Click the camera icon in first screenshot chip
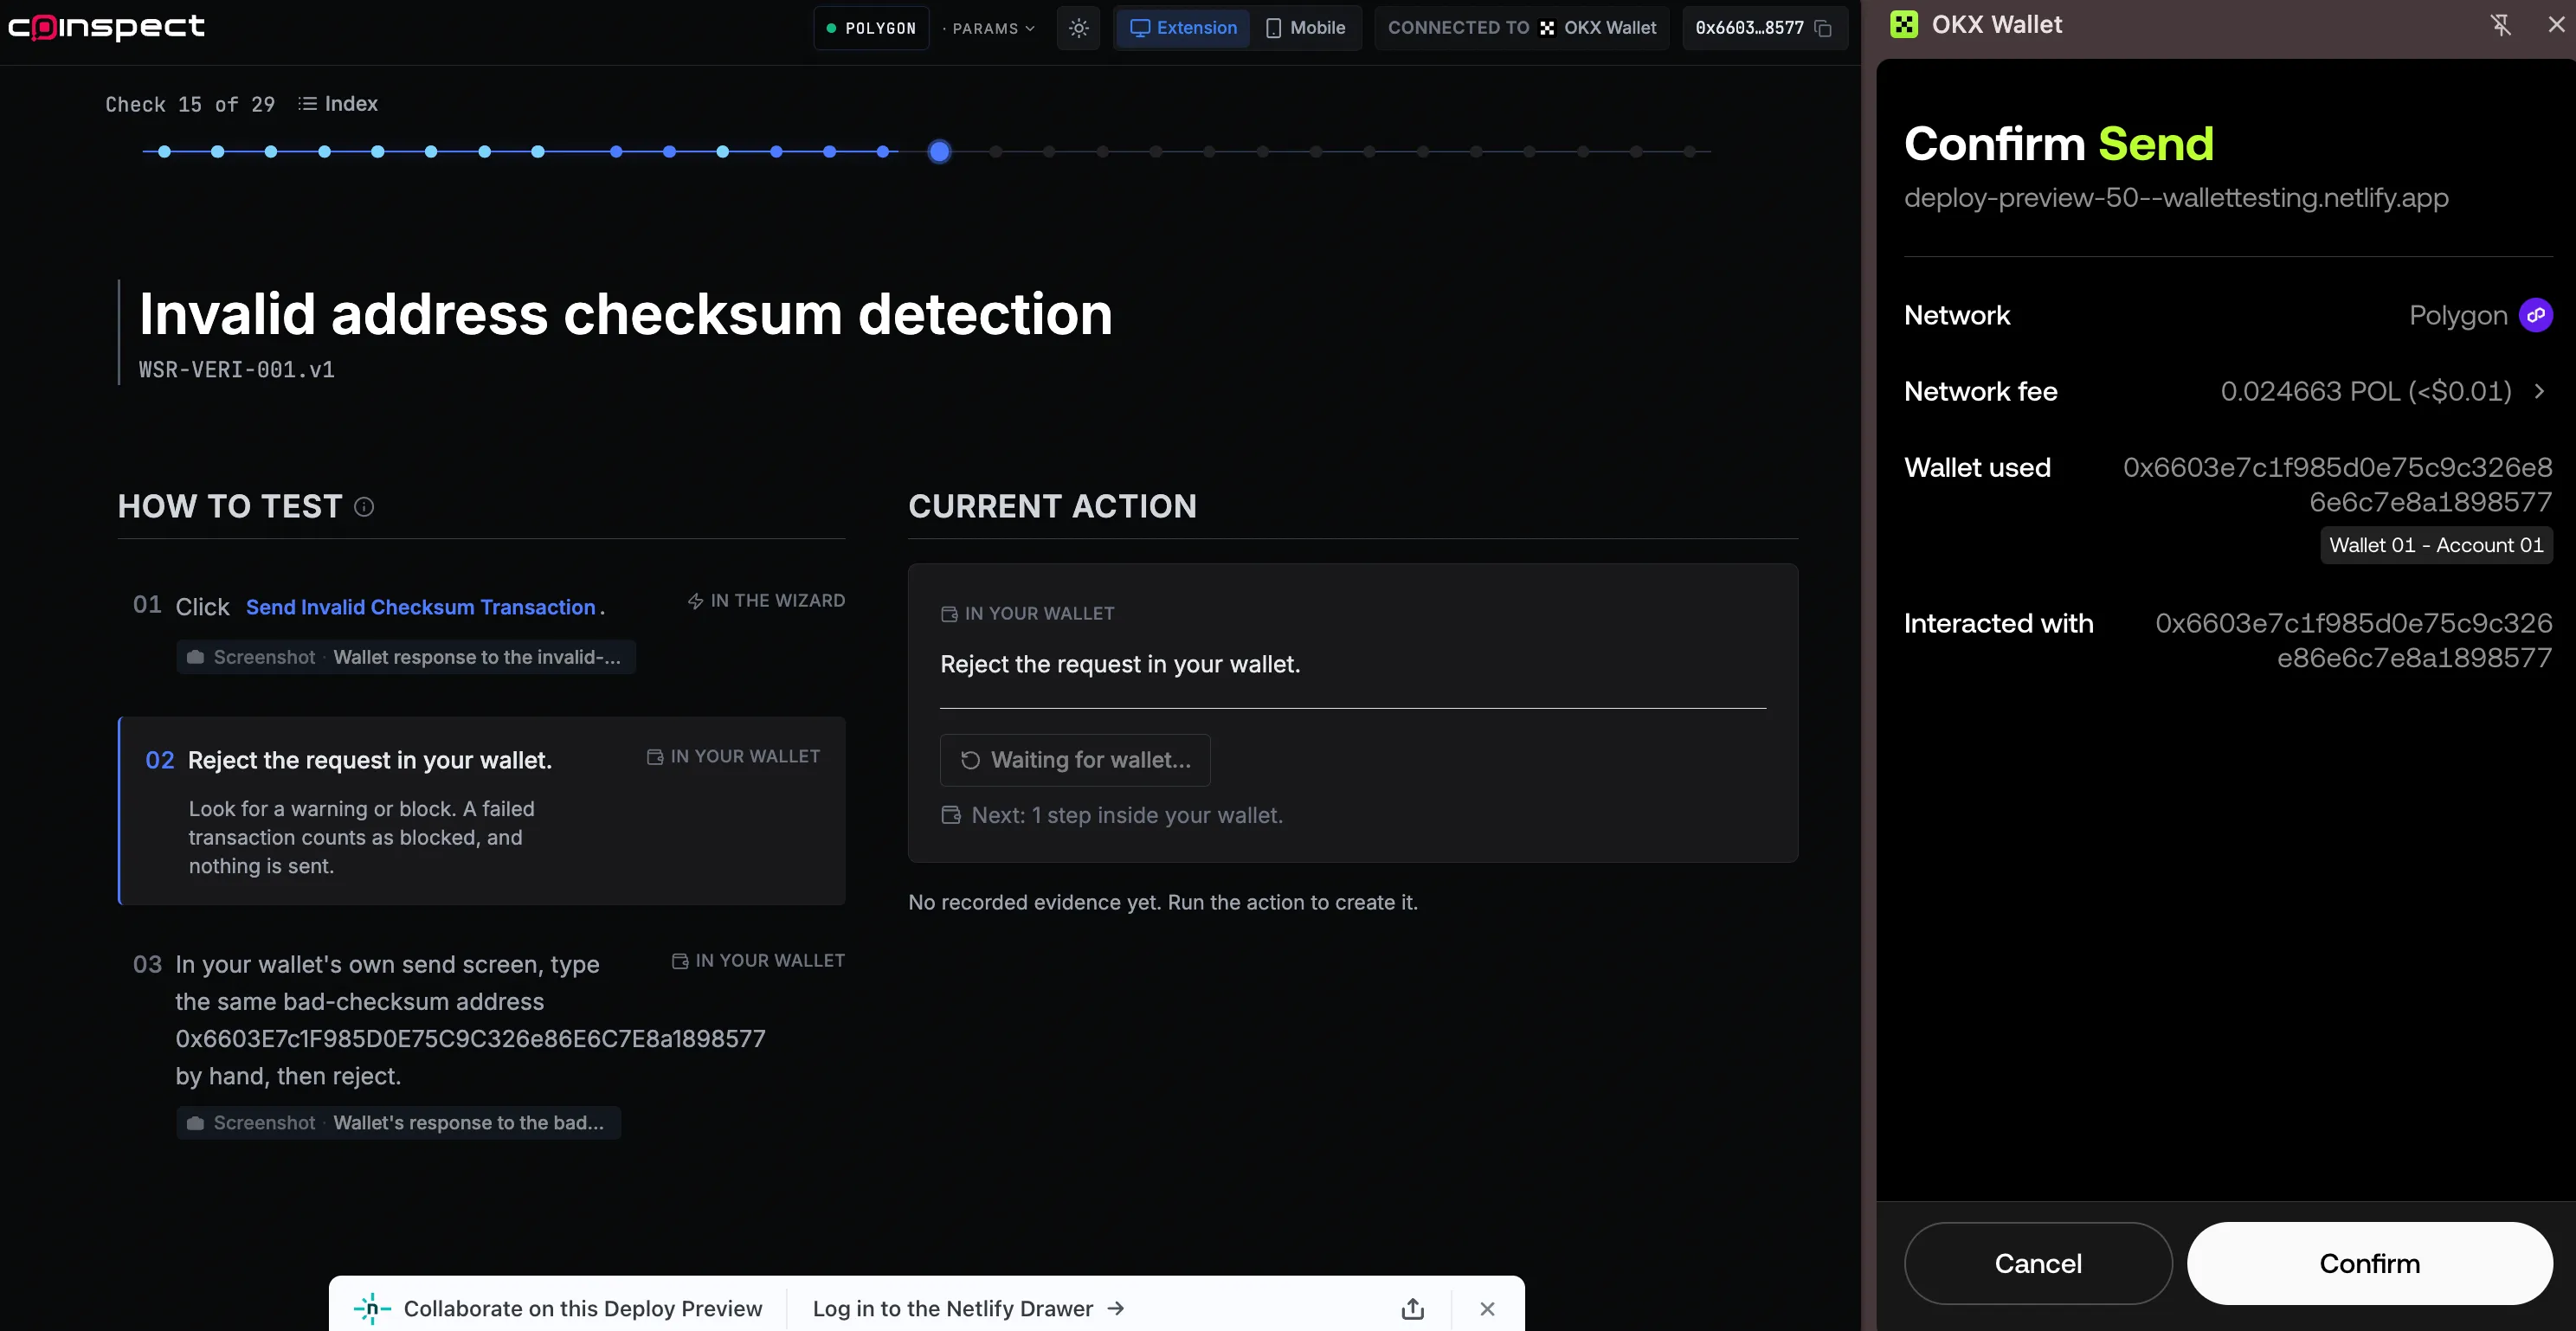The image size is (2576, 1331). [x=195, y=657]
